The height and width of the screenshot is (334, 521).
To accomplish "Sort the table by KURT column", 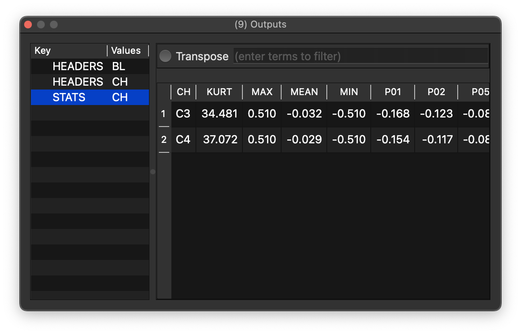I will pos(219,92).
